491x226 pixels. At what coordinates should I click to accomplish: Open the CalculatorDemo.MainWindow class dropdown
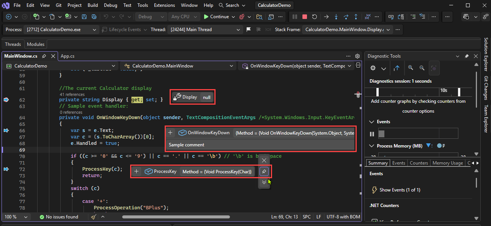tap(179, 66)
